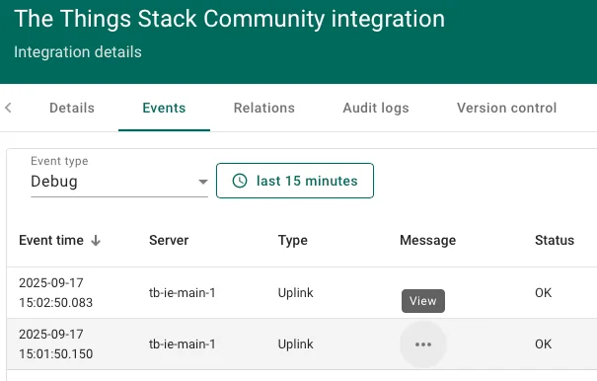597x381 pixels.
Task: Click The Things Stack Community integration title
Action: pyautogui.click(x=230, y=19)
